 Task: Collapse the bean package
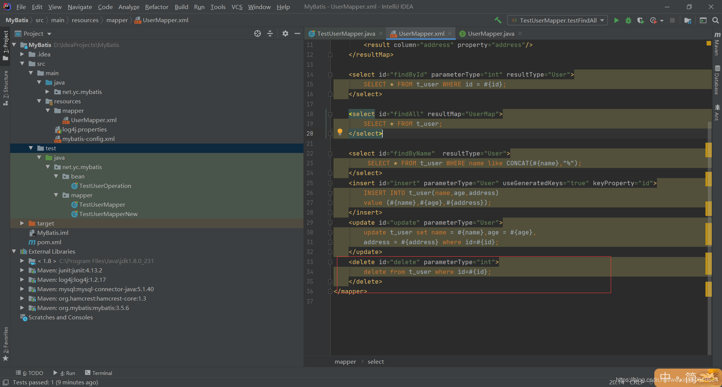[56, 176]
